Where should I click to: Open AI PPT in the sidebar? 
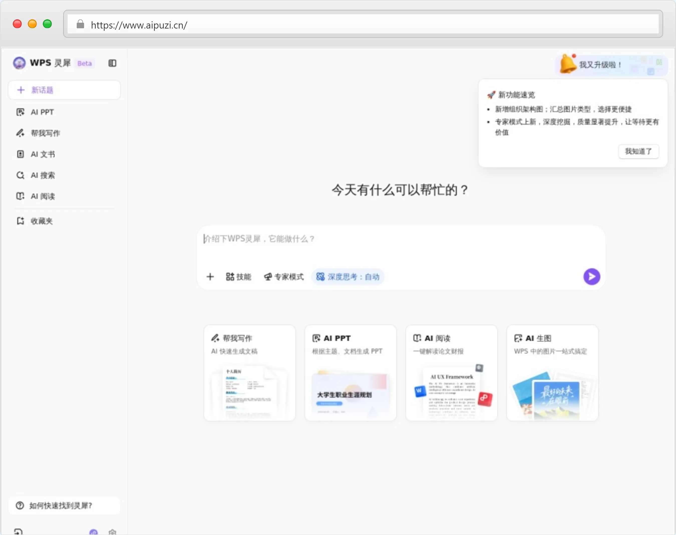tap(64, 112)
